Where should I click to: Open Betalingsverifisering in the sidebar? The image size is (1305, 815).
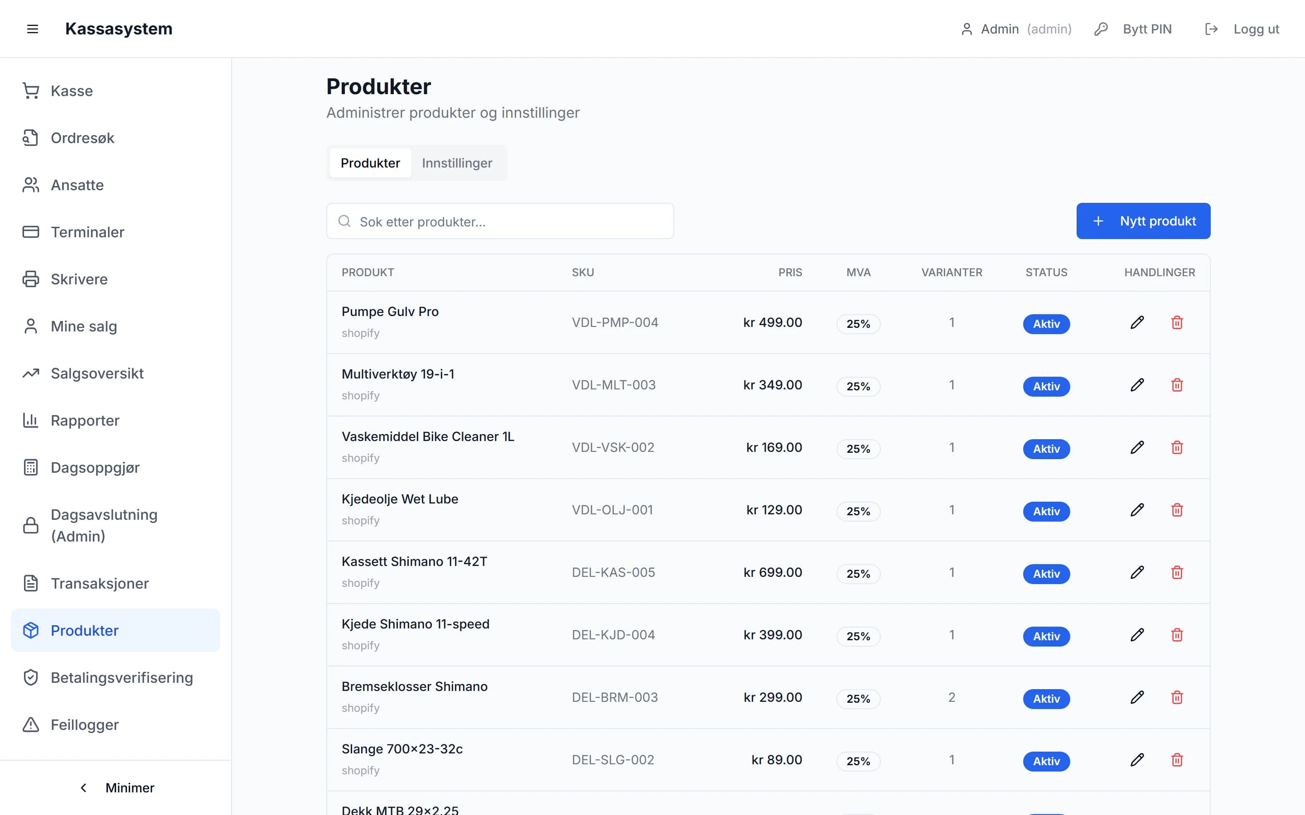pos(116,677)
